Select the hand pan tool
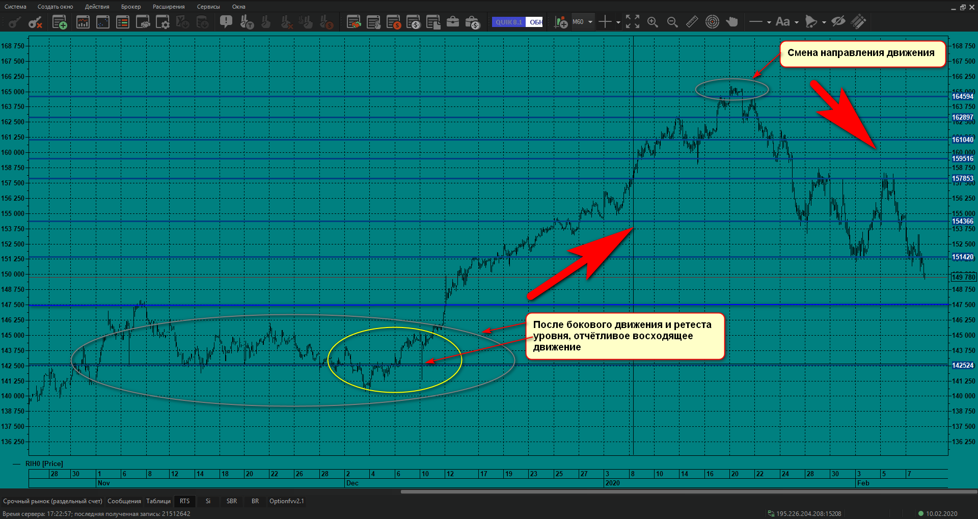Image resolution: width=978 pixels, height=519 pixels. coord(732,22)
